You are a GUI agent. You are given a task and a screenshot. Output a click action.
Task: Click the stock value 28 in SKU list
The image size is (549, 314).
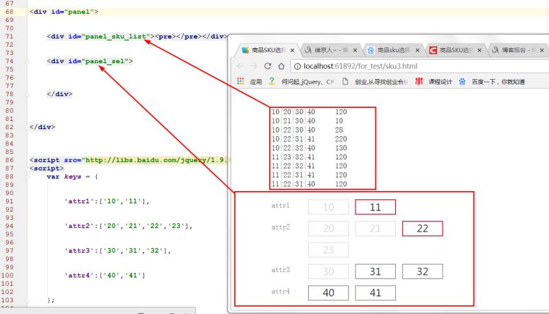(339, 130)
